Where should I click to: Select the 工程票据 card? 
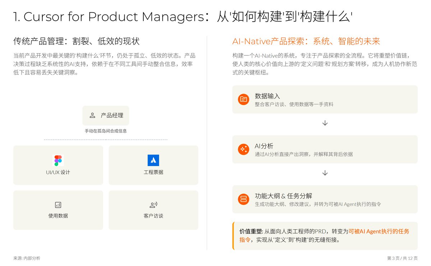tap(153, 165)
